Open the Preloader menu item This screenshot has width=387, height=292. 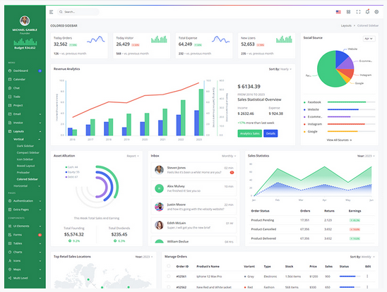point(23,173)
